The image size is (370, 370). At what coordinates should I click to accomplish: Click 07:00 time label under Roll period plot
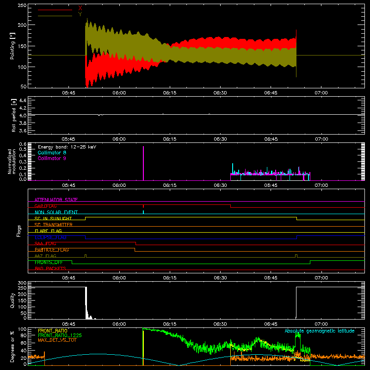pos(321,139)
